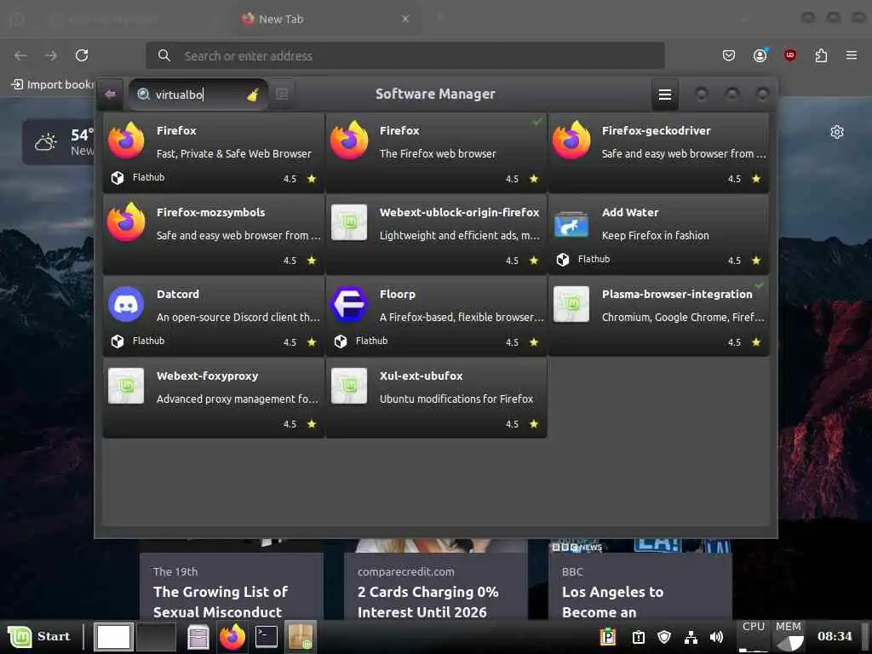This screenshot has height=654, width=872.
Task: Go back in Firefox browser
Action: click(x=20, y=55)
